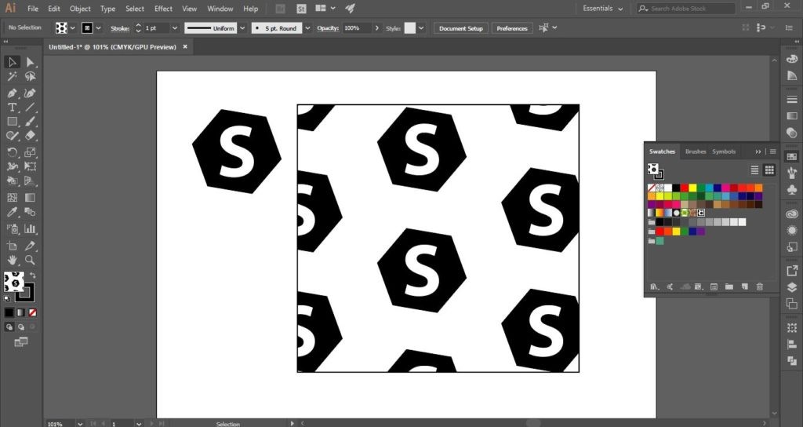Set paint mode to Gradient
This screenshot has width=803, height=427.
coord(21,312)
